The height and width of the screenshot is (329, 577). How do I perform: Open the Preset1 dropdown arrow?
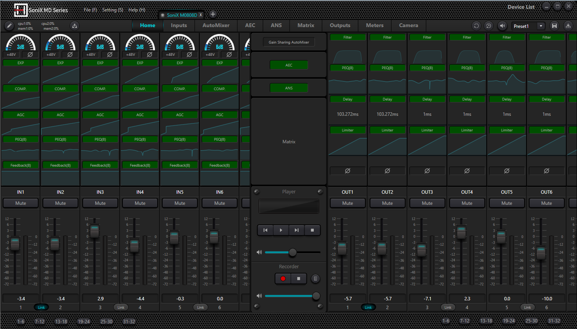click(x=541, y=26)
